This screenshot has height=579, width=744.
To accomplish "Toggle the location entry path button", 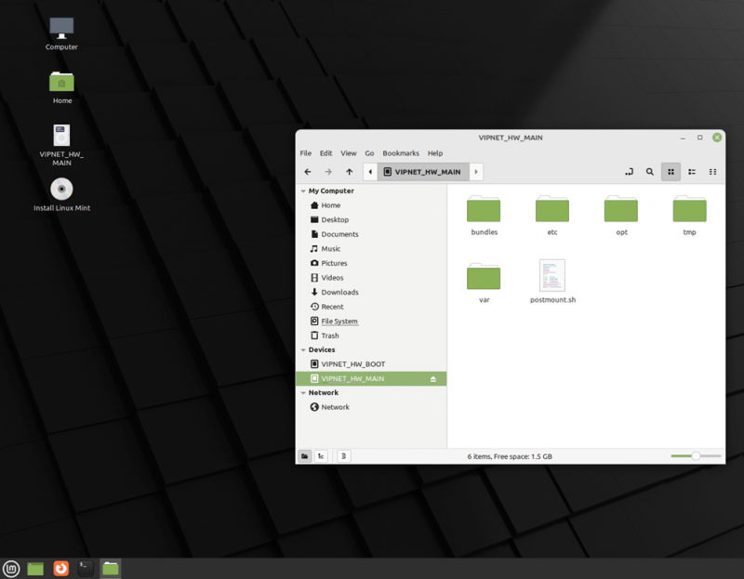I will coord(629,172).
